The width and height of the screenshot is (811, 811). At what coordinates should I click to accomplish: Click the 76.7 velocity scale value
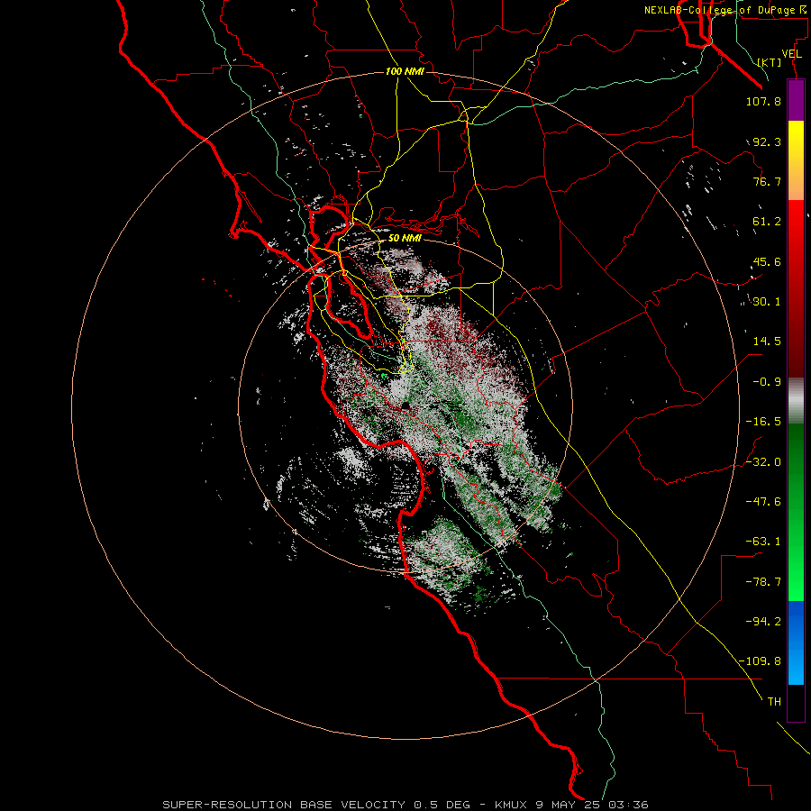coord(767,181)
